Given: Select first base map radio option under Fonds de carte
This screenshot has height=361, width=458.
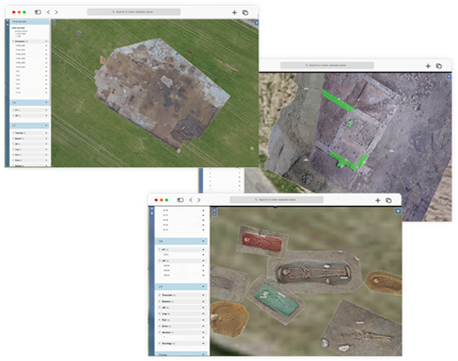Looking at the screenshot, I should (16, 31).
